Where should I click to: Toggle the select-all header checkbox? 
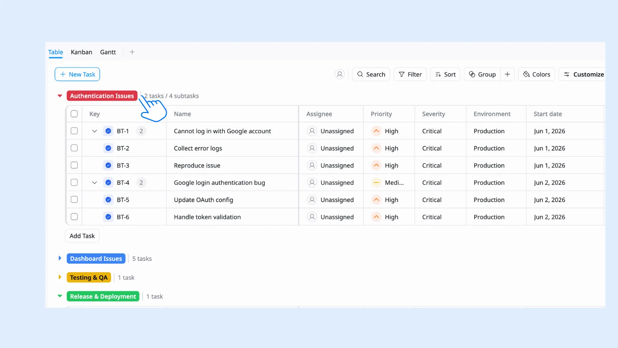(74, 114)
